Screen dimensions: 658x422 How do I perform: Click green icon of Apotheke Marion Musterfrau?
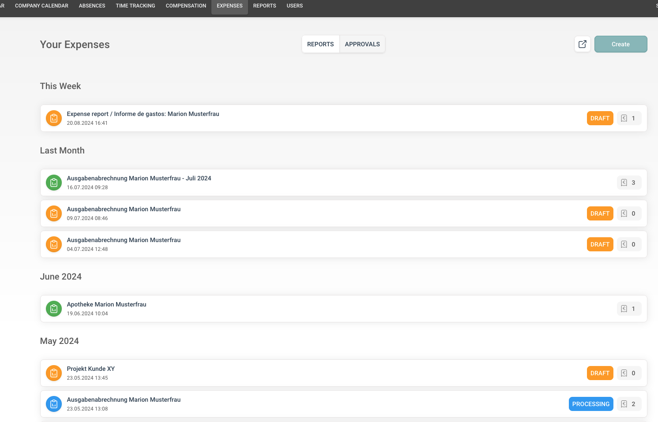pos(54,309)
